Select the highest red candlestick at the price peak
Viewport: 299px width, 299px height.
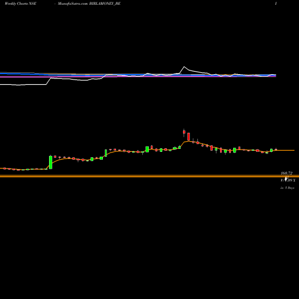click(x=184, y=132)
